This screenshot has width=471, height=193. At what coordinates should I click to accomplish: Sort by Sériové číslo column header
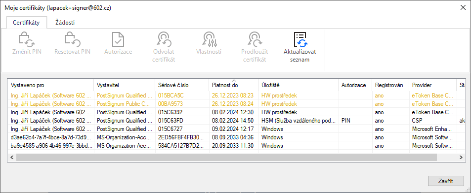pyautogui.click(x=182, y=85)
